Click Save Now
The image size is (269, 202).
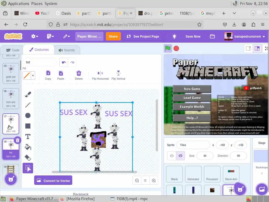pyautogui.click(x=193, y=36)
